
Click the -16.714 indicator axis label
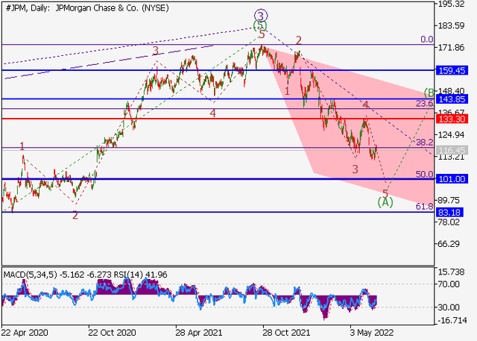pos(452,320)
